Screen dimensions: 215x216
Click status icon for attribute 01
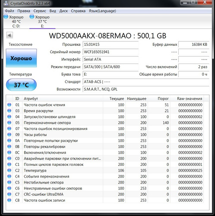(x=9, y=105)
